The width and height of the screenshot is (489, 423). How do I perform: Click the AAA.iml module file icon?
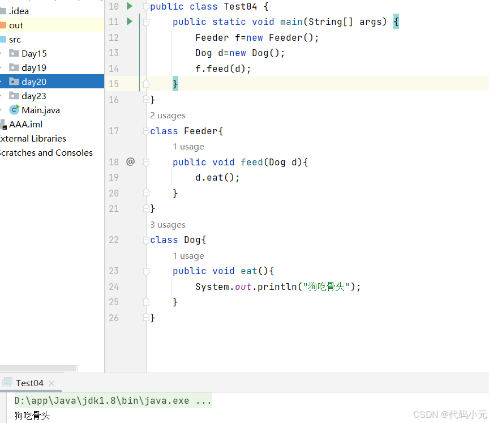[x=3, y=125]
